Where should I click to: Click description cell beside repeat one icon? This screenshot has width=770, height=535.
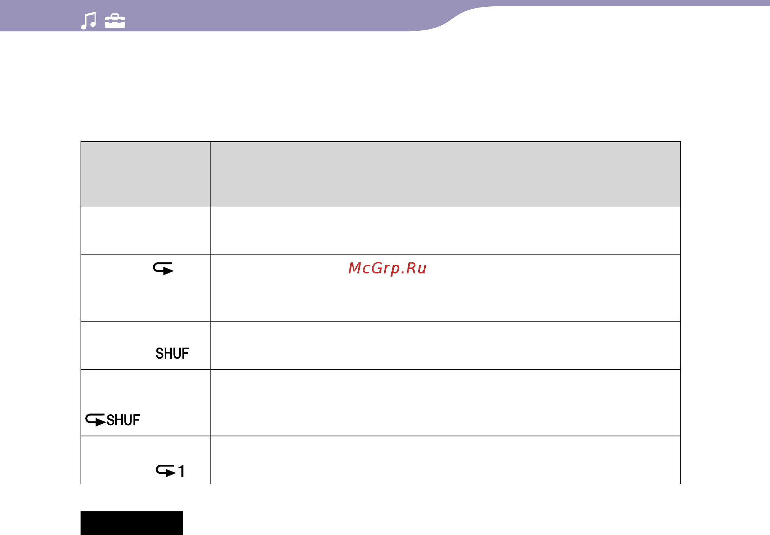[x=445, y=460]
